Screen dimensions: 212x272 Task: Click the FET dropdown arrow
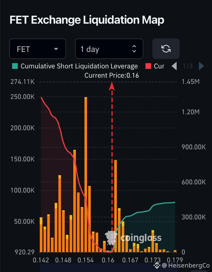click(56, 49)
